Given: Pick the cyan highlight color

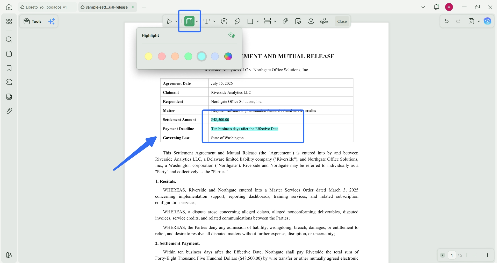Looking at the screenshot, I should 201,56.
